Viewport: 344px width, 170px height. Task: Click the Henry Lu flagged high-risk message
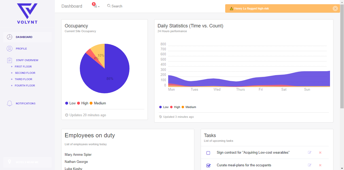click(252, 9)
